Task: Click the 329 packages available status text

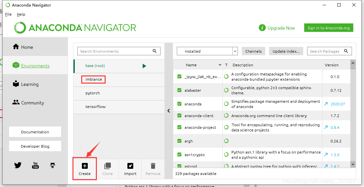Action: tap(196, 174)
